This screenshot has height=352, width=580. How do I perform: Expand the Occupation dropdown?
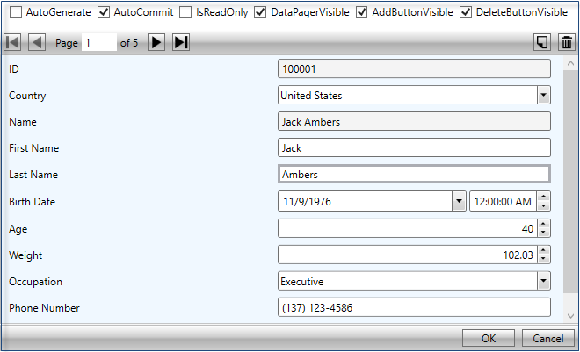click(543, 281)
